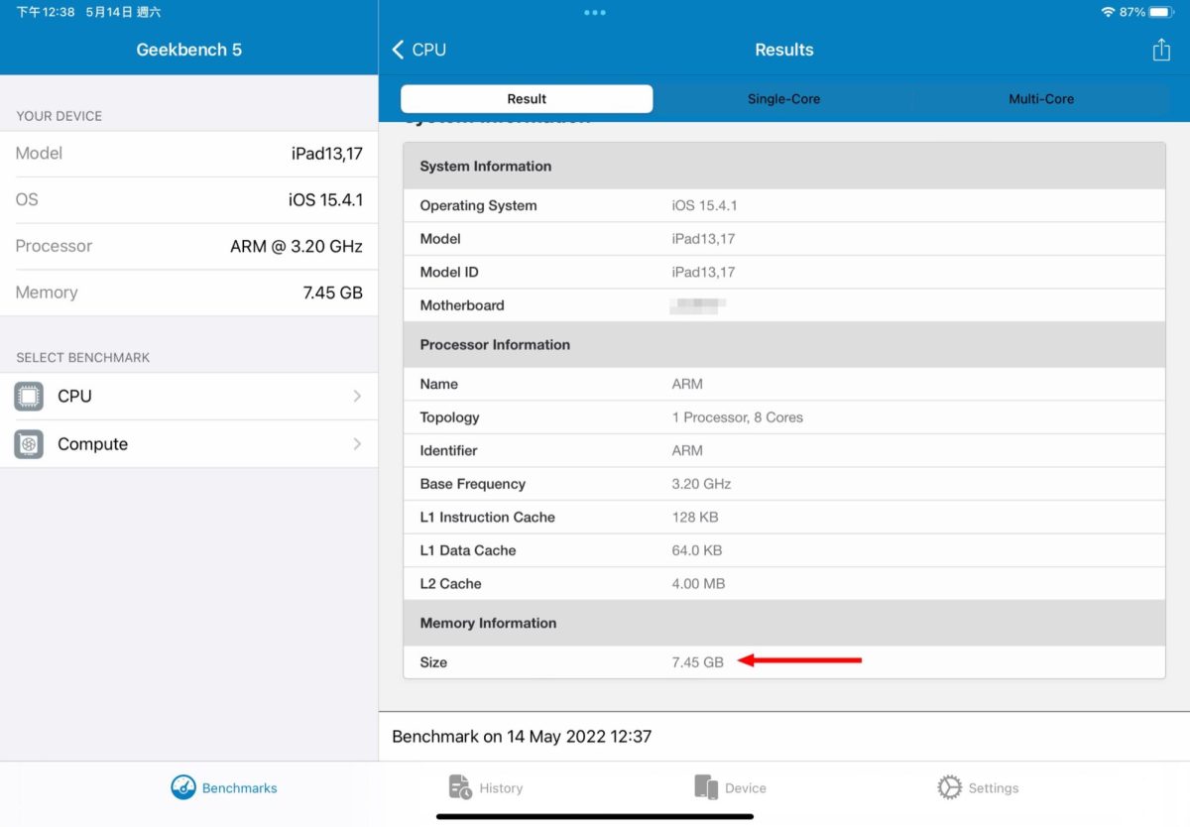Open the Benchmarks tab icon
Viewport: 1190px width, 827px height.
[183, 787]
